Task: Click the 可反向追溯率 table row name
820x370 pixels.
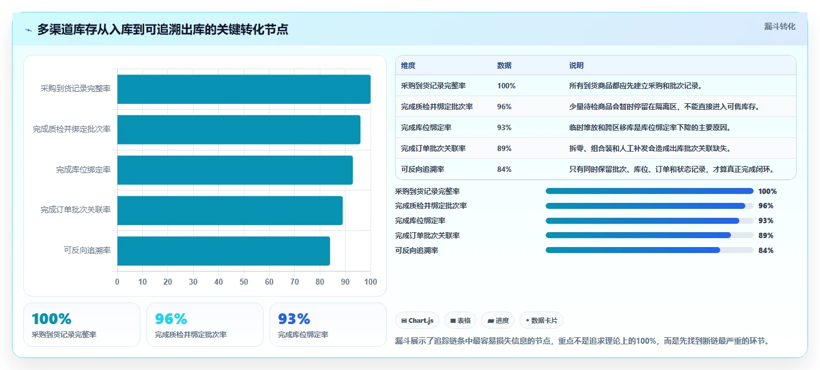Action: [423, 169]
